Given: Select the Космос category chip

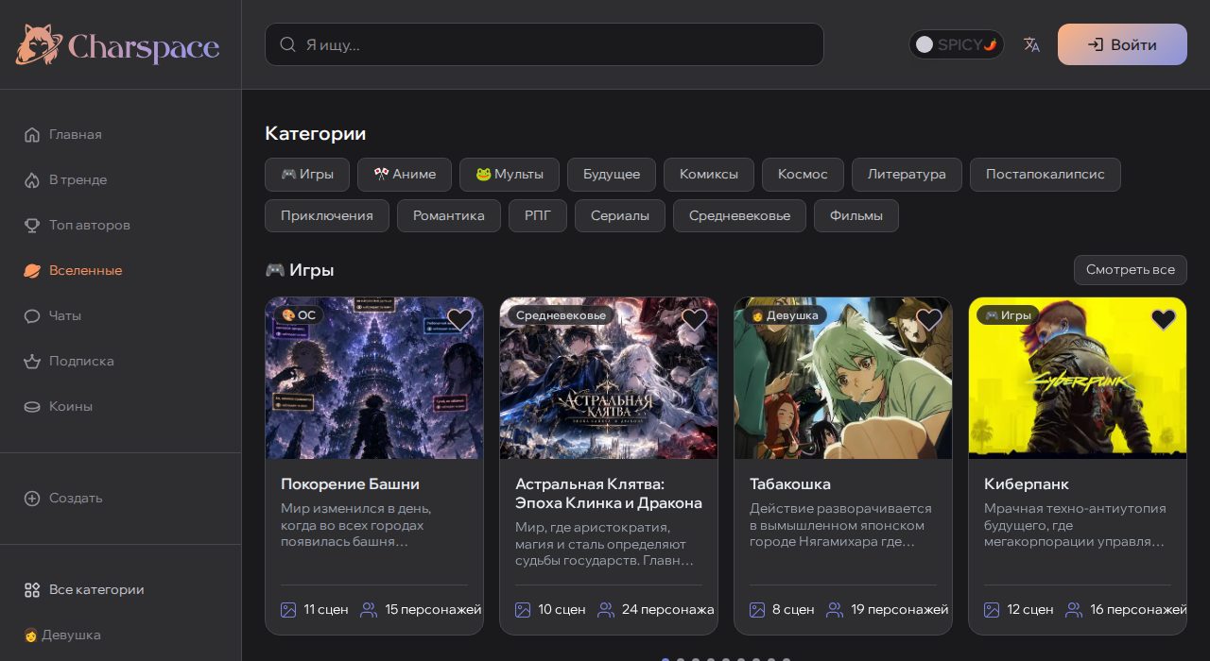Looking at the screenshot, I should 803,175.
